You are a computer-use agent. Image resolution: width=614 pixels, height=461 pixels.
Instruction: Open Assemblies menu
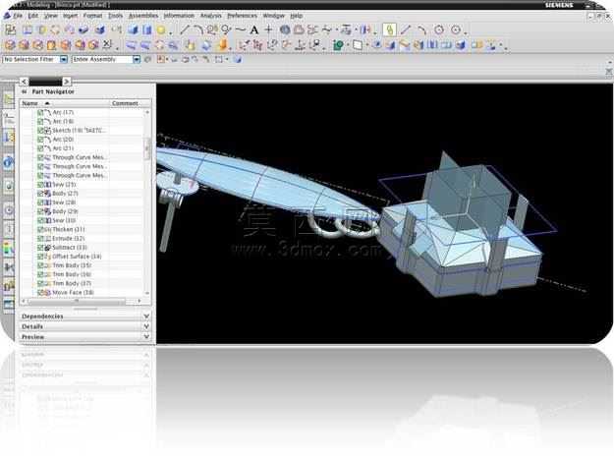[143, 16]
